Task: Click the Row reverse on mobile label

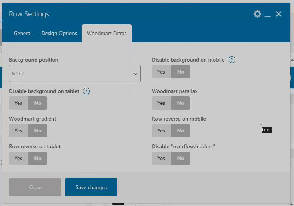Action: click(x=179, y=119)
